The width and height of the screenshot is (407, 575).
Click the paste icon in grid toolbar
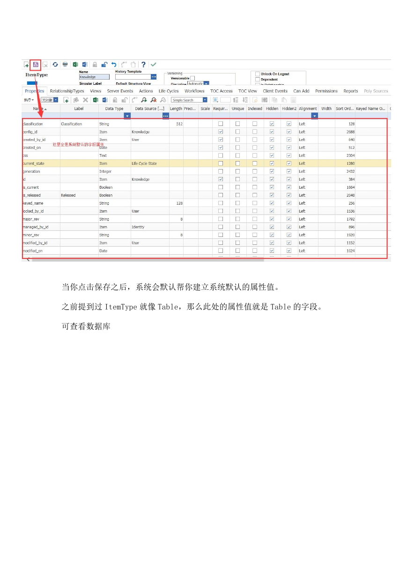284,100
